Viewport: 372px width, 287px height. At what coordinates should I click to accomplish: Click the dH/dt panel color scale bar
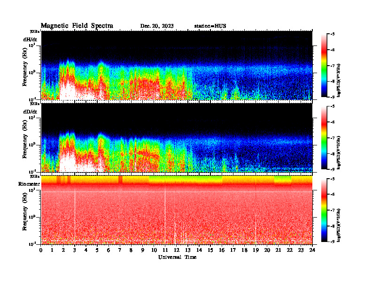click(x=324, y=66)
